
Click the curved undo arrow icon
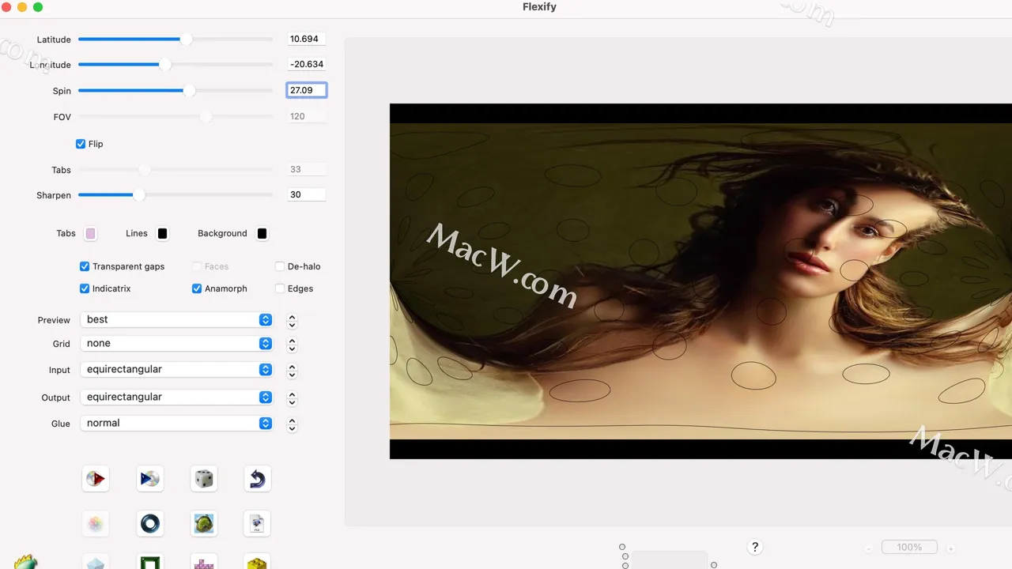point(257,479)
